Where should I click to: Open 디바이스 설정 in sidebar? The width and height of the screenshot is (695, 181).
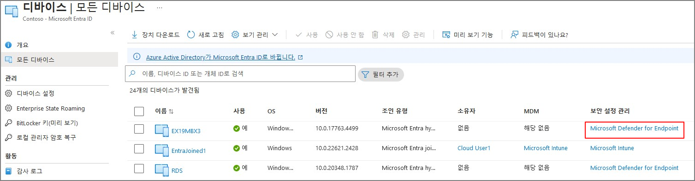(36, 93)
